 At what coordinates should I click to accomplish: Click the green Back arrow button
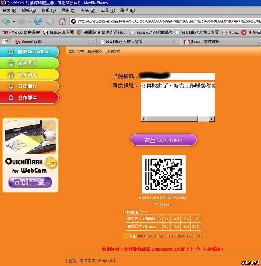coord(6,21)
